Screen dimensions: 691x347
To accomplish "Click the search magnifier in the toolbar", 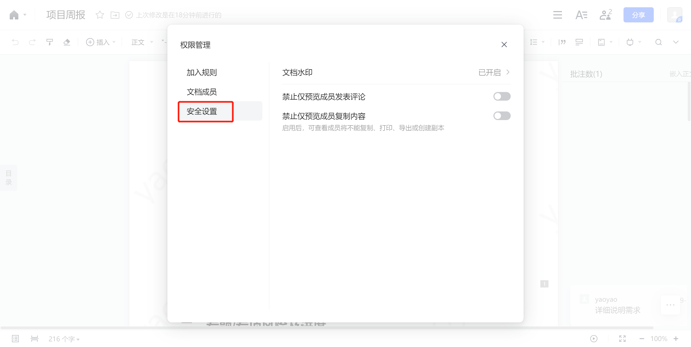I will tap(659, 42).
